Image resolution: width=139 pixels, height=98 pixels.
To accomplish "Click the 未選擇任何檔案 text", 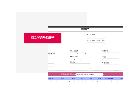I will tap(89, 74).
